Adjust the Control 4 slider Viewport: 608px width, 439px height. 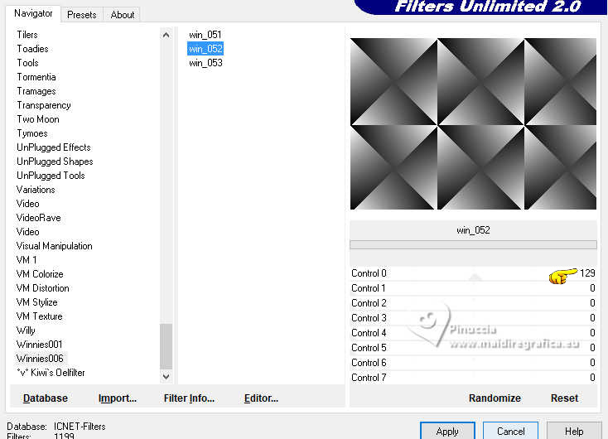point(473,333)
